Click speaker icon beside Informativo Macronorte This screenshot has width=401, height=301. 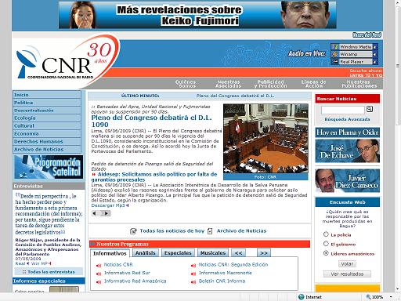[x=193, y=274]
